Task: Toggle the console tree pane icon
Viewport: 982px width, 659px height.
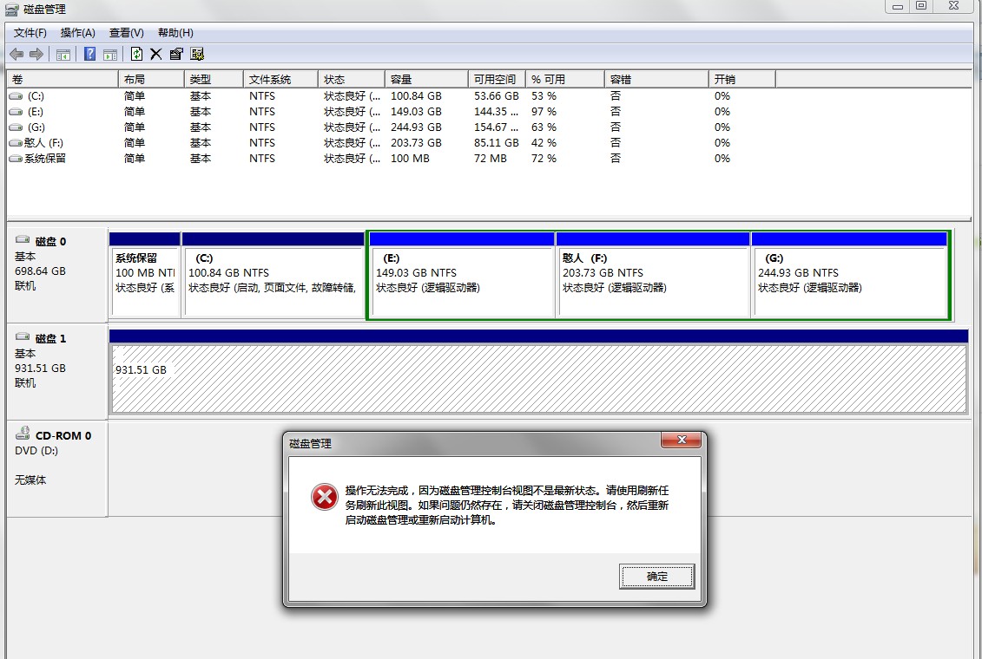Action: point(63,55)
